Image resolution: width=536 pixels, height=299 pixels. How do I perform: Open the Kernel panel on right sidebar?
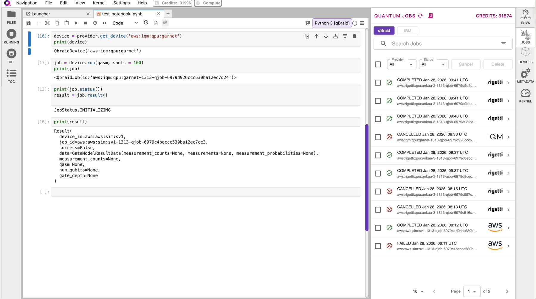point(525,96)
